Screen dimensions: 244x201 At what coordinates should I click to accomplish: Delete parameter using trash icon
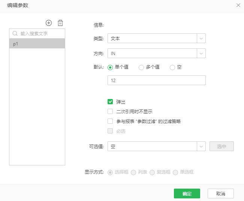60,23
